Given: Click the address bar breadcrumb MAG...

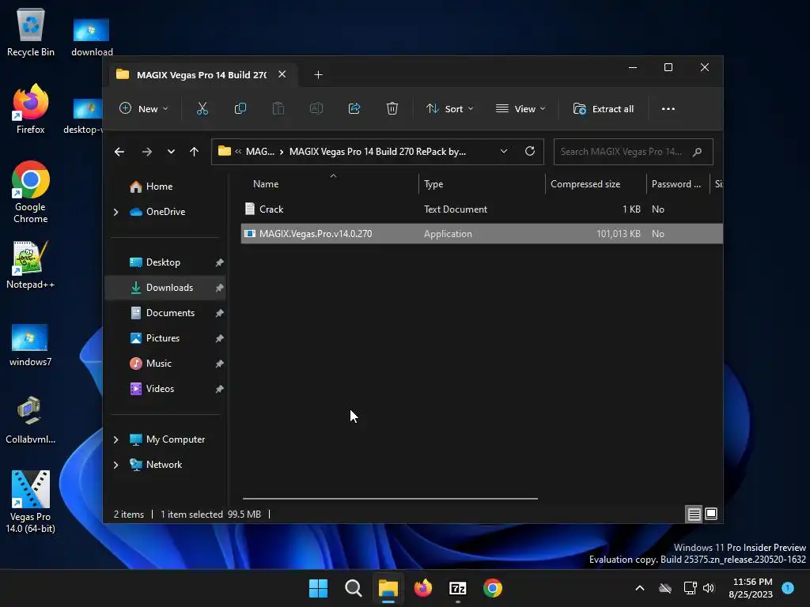Looking at the screenshot, I should [259, 152].
